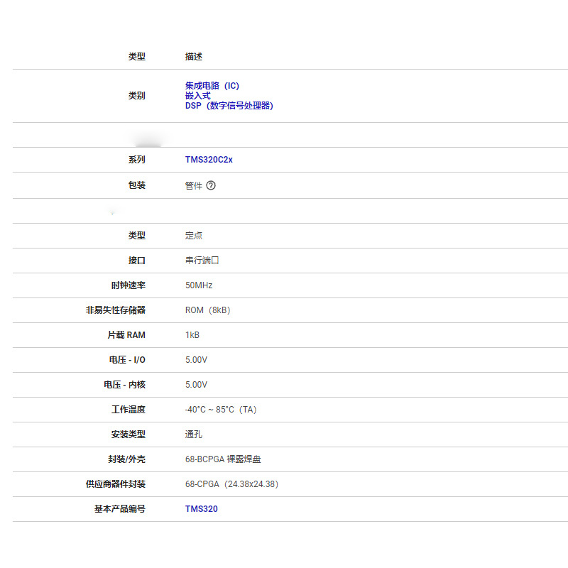The image size is (568, 568).
Task: Click the 68-CPGA (24.38x24.38) supplier package value
Action: 232,484
